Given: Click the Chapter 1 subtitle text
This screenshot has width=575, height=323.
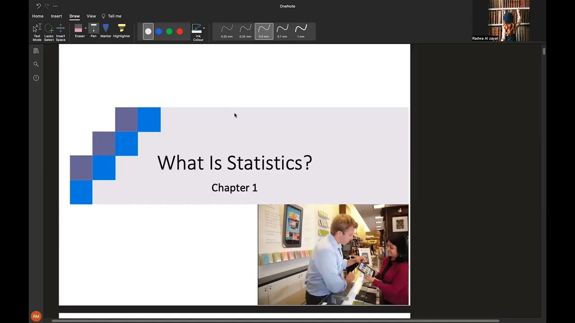Looking at the screenshot, I should 234,188.
